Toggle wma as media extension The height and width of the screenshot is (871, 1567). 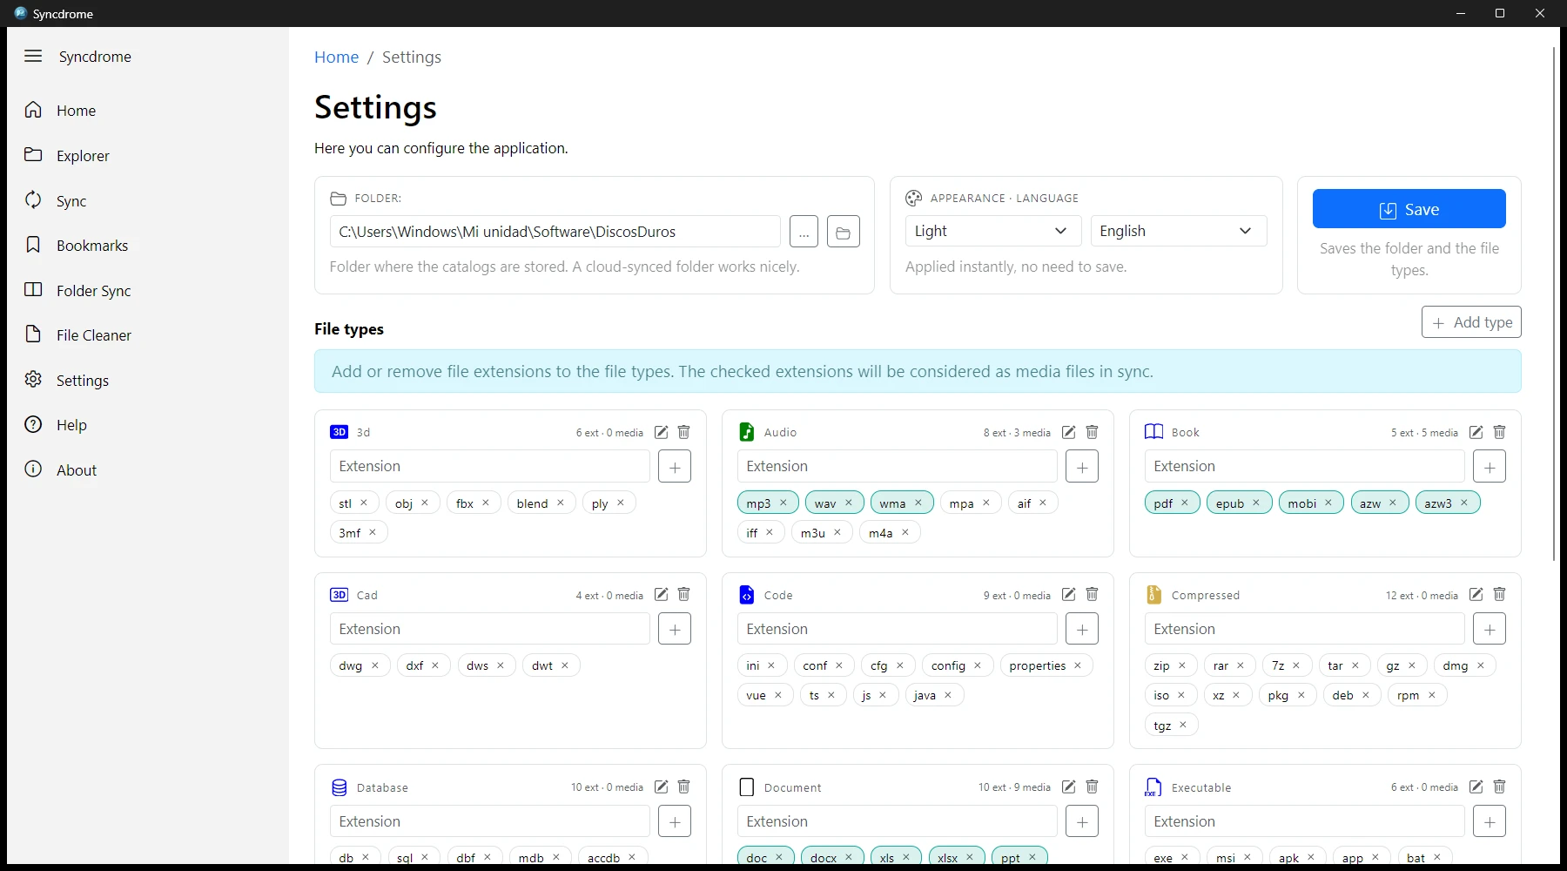pyautogui.click(x=892, y=503)
